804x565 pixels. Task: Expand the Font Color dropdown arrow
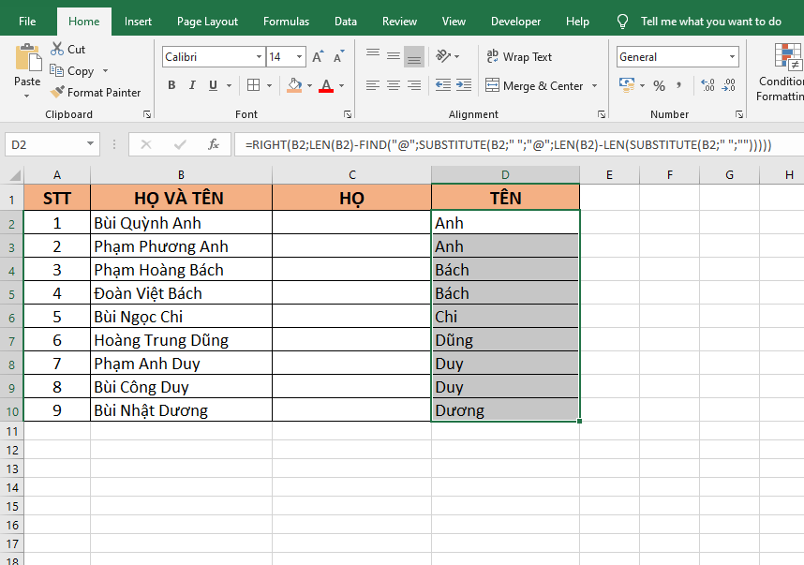[341, 85]
